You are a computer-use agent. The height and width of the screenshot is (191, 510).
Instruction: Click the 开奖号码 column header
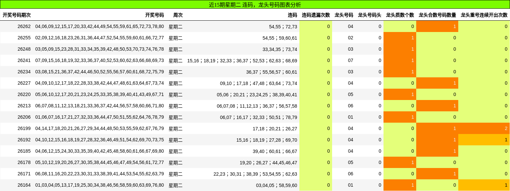coord(155,15)
